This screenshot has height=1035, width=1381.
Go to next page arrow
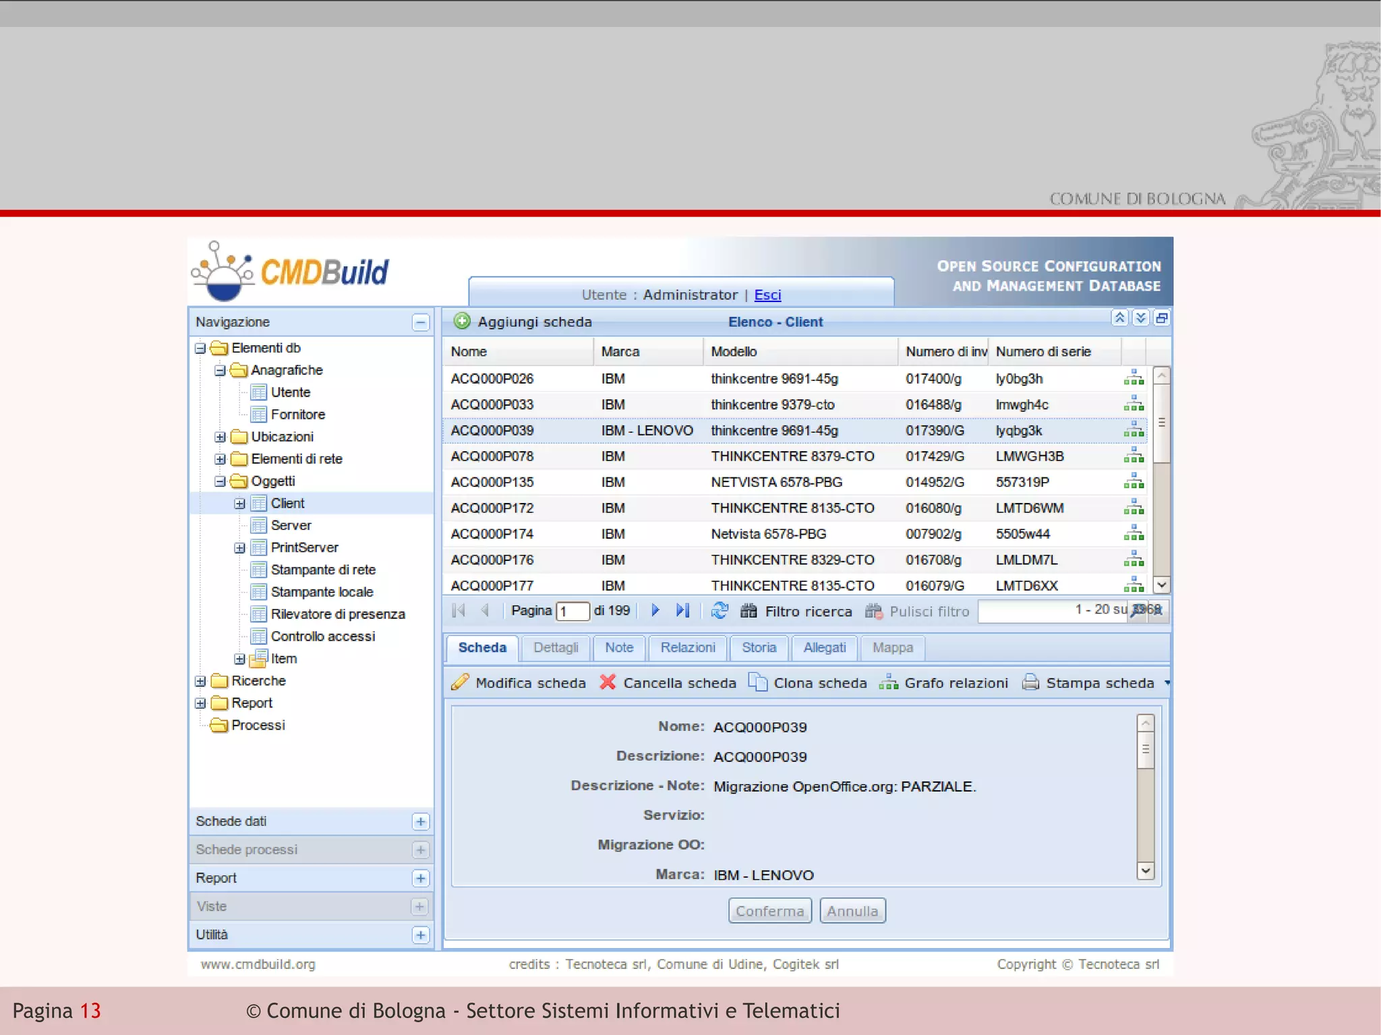655,611
